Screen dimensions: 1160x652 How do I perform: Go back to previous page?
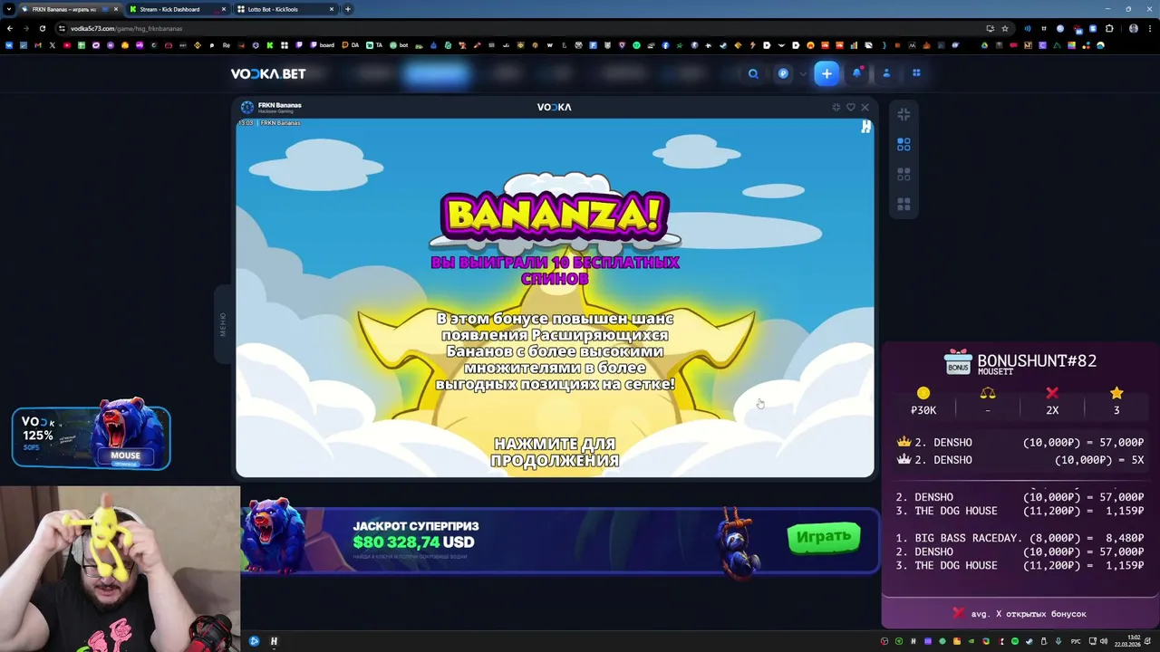pos(10,28)
